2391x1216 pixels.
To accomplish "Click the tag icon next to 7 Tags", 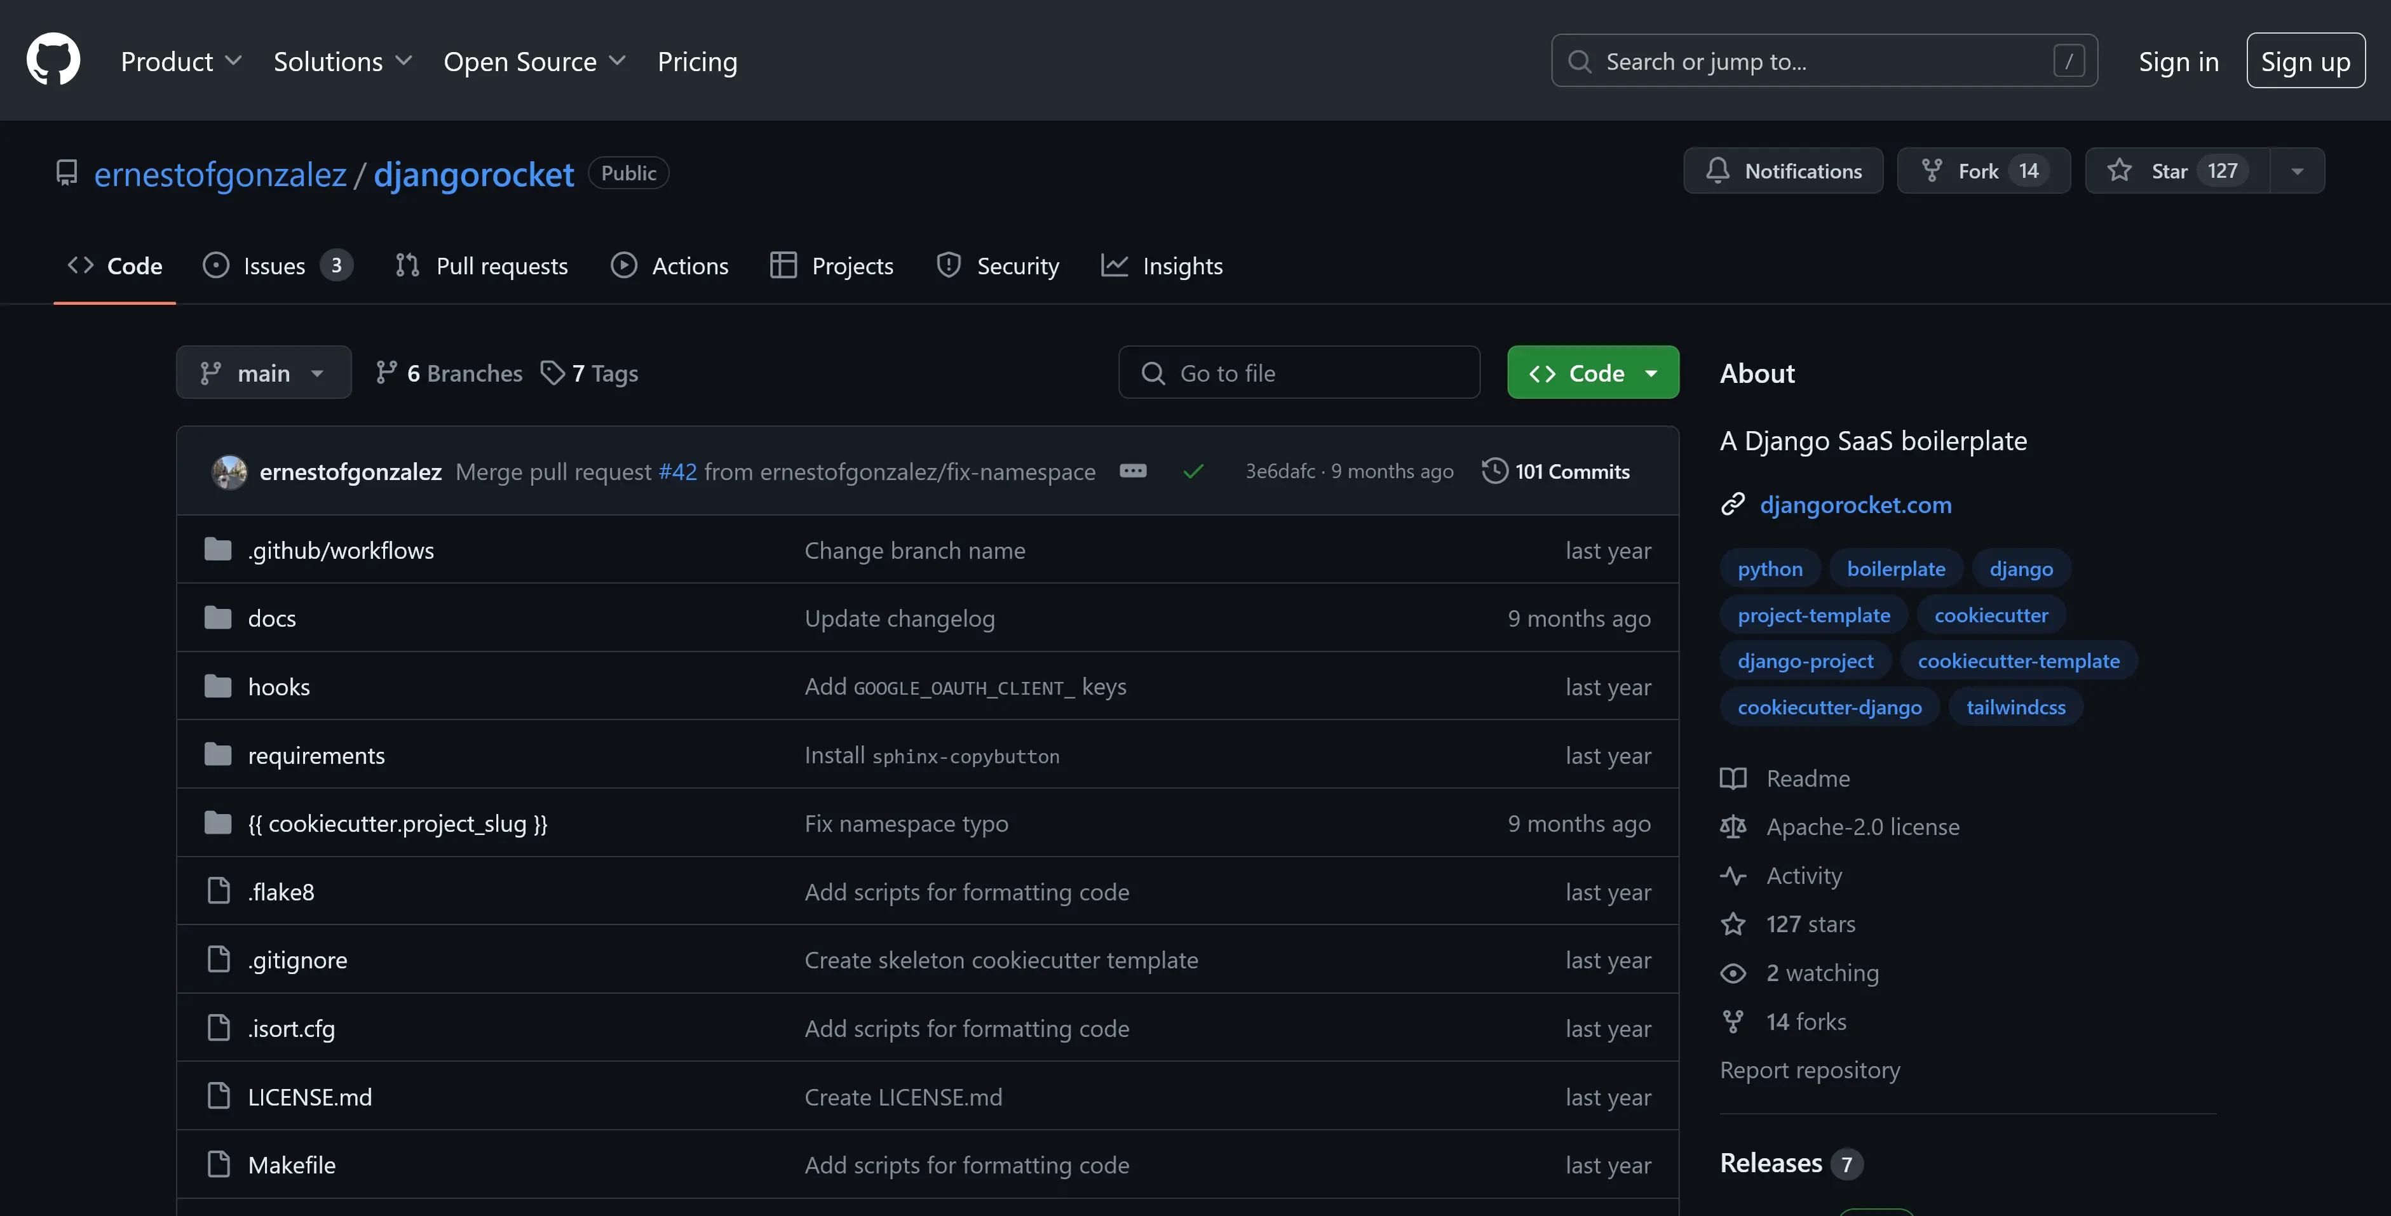I will 552,373.
